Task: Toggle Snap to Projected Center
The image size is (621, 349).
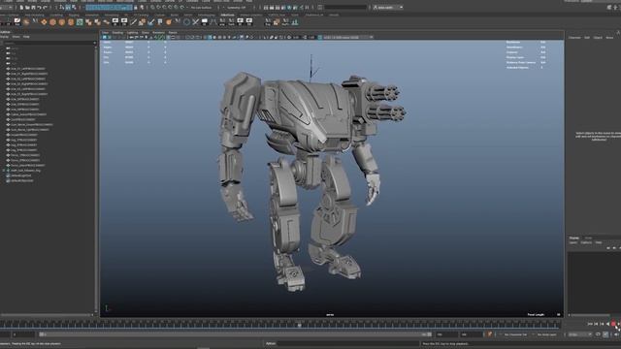Action: click(x=171, y=7)
